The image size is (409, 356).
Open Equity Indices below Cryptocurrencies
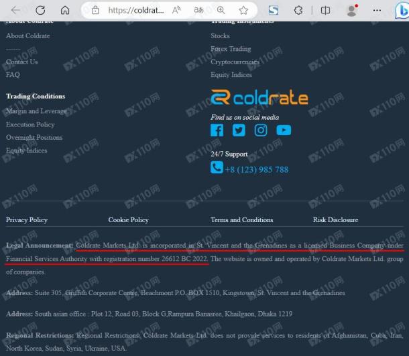(231, 75)
